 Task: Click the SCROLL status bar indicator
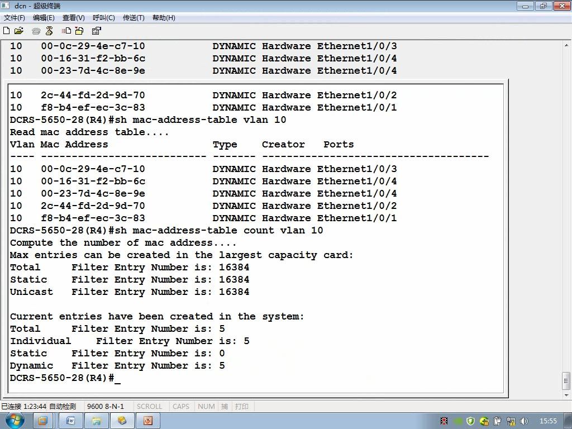point(149,407)
